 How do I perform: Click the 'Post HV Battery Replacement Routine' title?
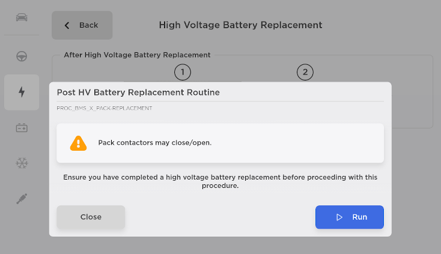(138, 92)
